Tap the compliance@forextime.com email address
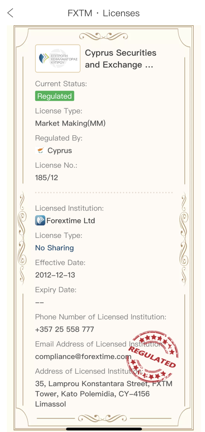The image size is (205, 432). pos(83,356)
